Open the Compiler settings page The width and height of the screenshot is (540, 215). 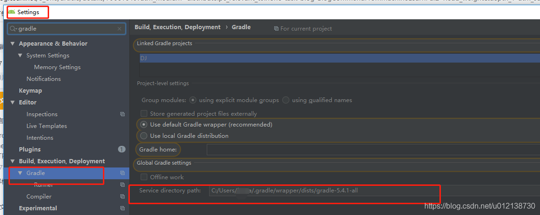tap(39, 197)
